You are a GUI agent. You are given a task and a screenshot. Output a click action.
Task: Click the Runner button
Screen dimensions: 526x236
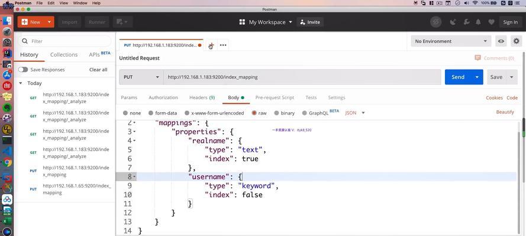[x=97, y=22]
